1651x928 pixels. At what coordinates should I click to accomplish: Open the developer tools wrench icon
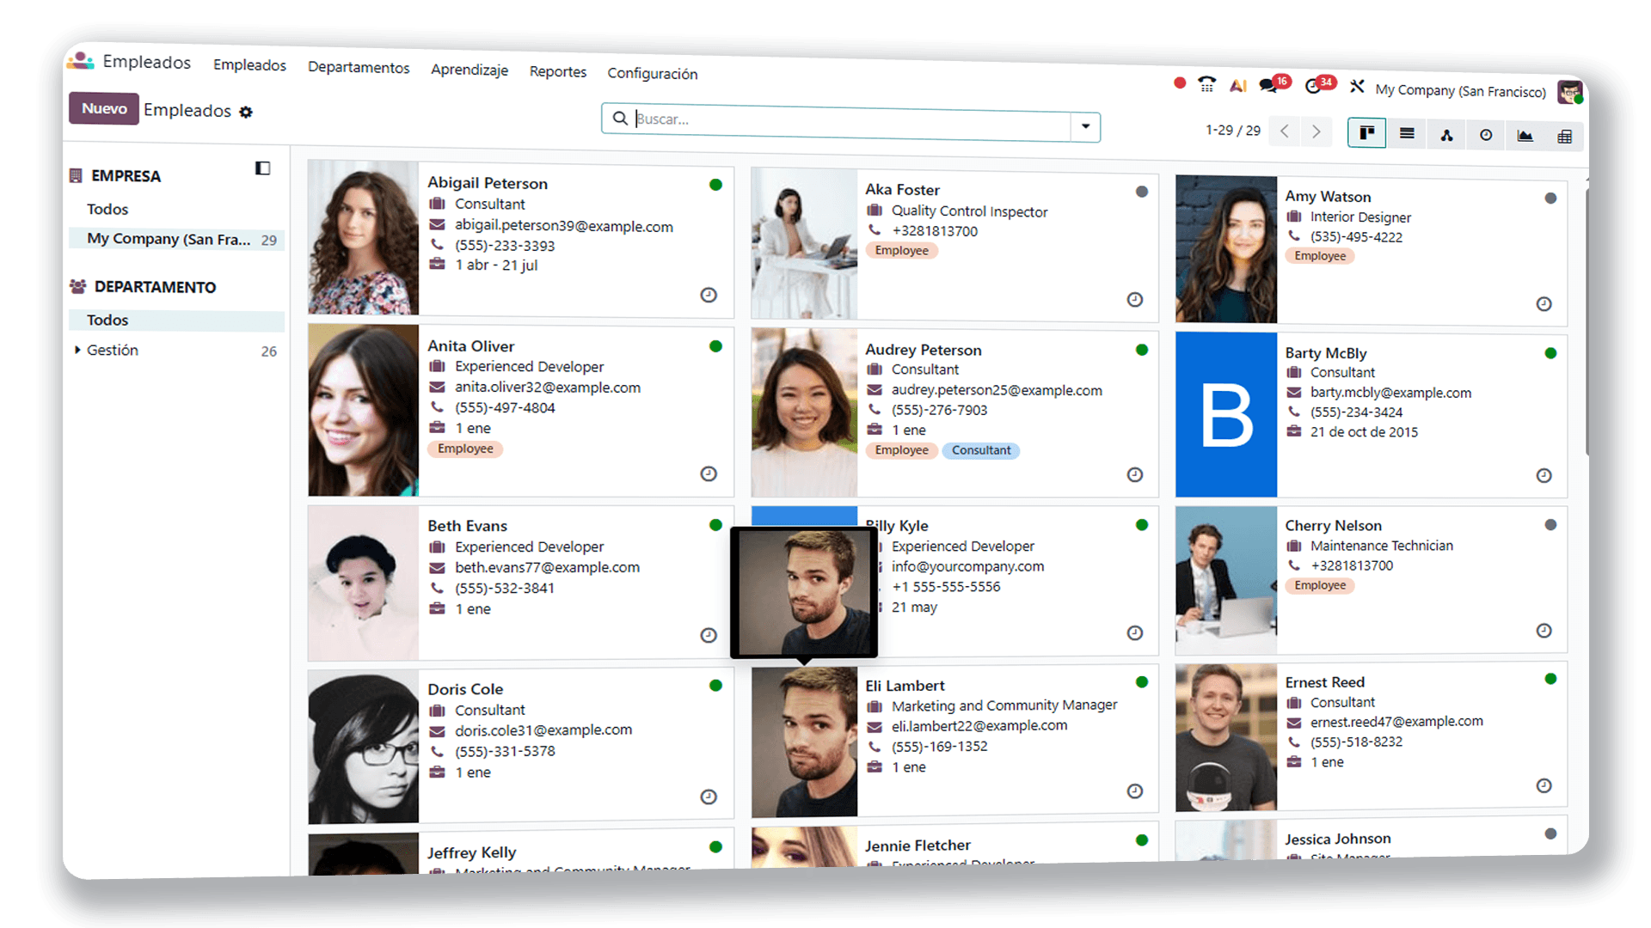point(1357,86)
